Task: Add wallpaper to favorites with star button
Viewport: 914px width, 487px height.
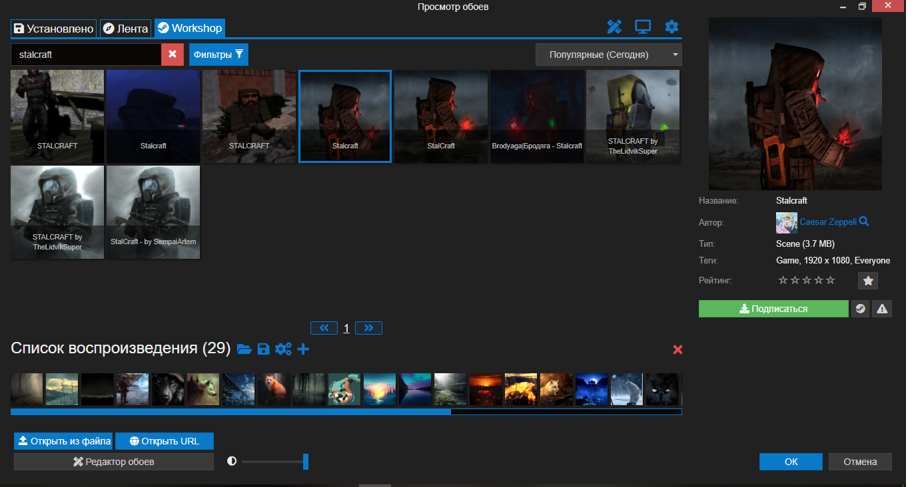Action: pyautogui.click(x=868, y=281)
